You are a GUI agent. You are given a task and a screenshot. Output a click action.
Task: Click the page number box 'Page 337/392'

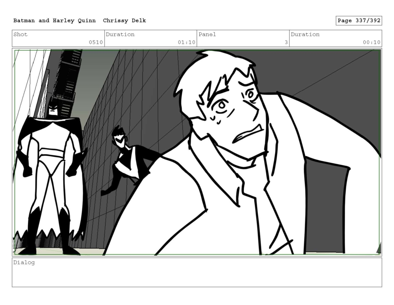[x=359, y=21]
